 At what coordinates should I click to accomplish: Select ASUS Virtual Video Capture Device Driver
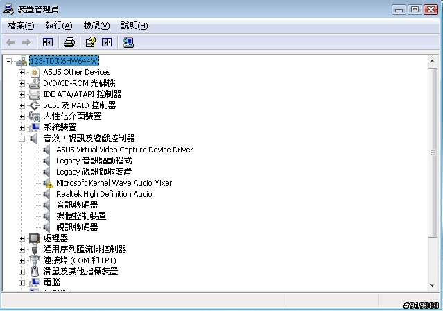point(124,150)
